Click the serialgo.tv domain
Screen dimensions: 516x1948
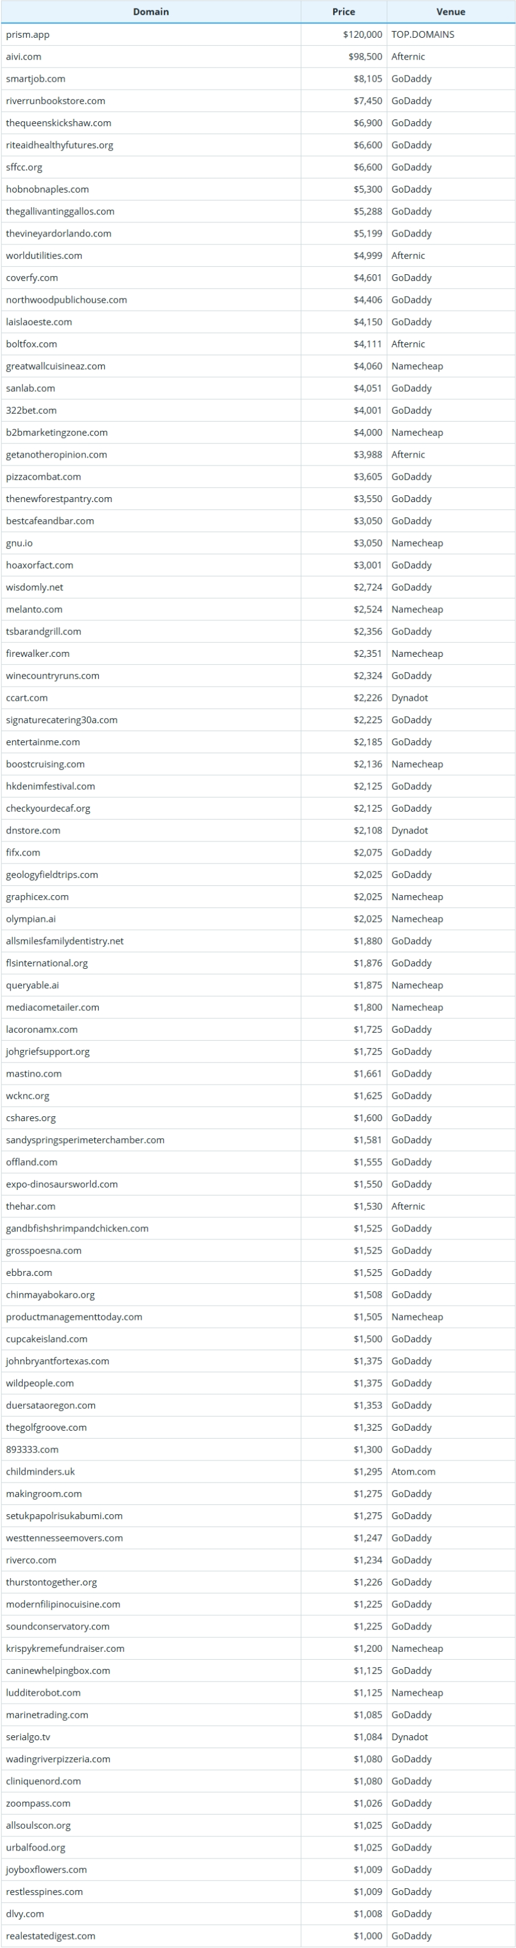[28, 1737]
